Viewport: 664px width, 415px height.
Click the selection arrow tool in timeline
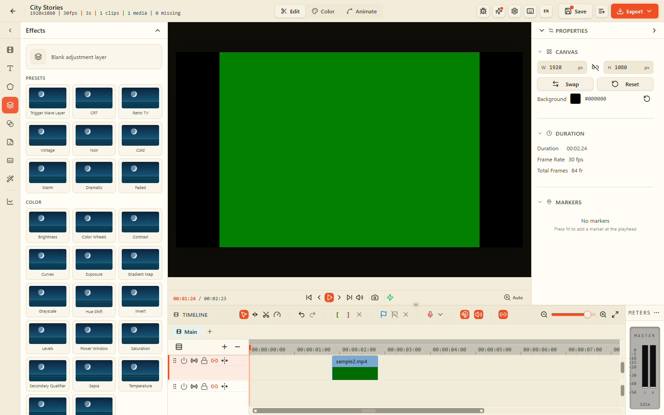pyautogui.click(x=244, y=314)
